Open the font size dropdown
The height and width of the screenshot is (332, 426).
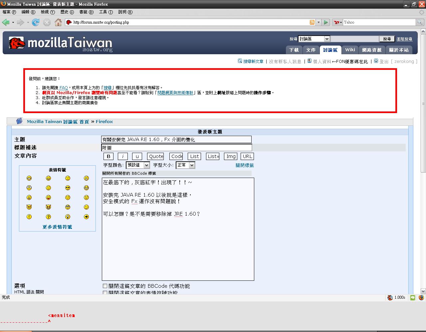[185, 165]
